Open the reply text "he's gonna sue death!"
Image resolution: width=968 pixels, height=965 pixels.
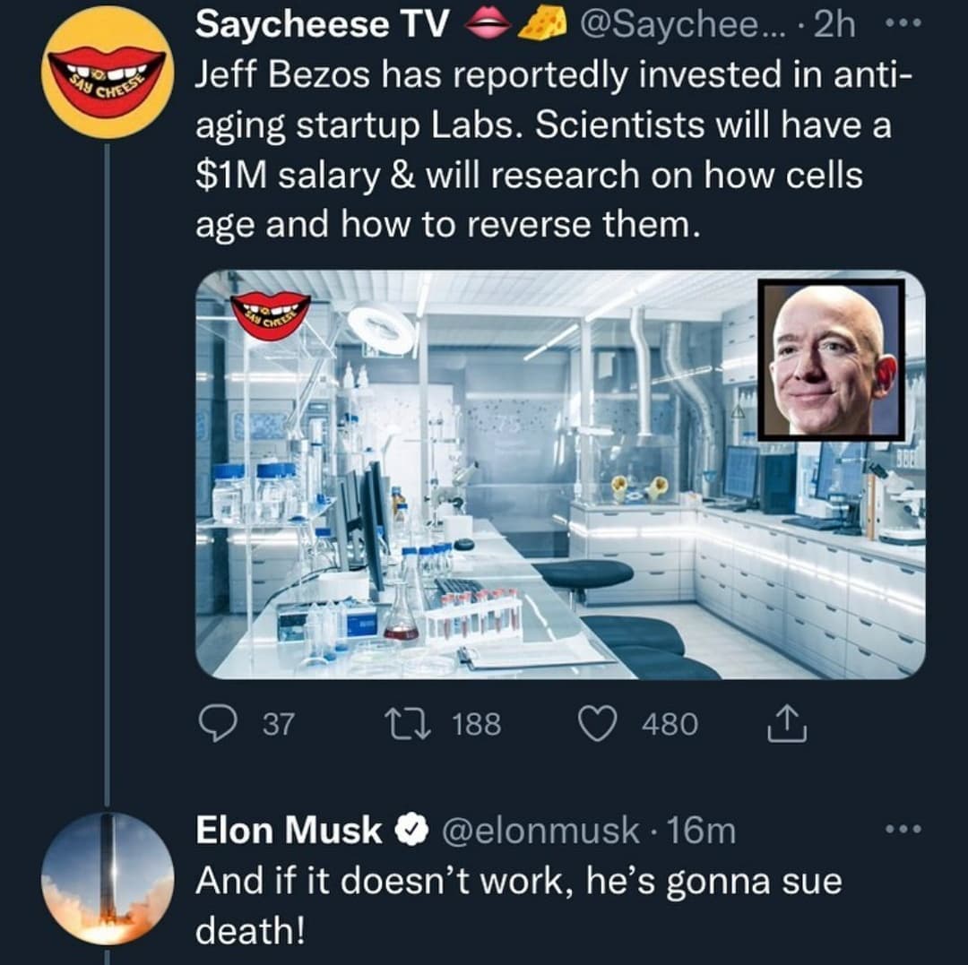pos(520,905)
